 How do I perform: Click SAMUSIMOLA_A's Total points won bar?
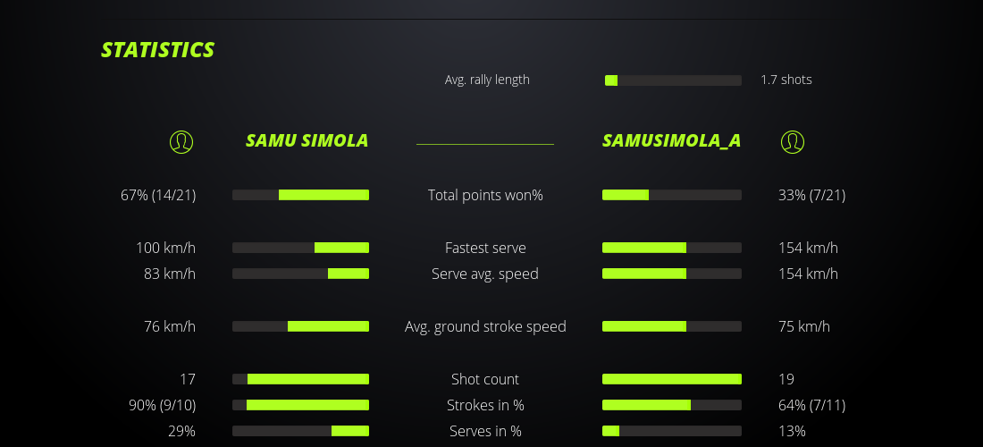pos(671,195)
